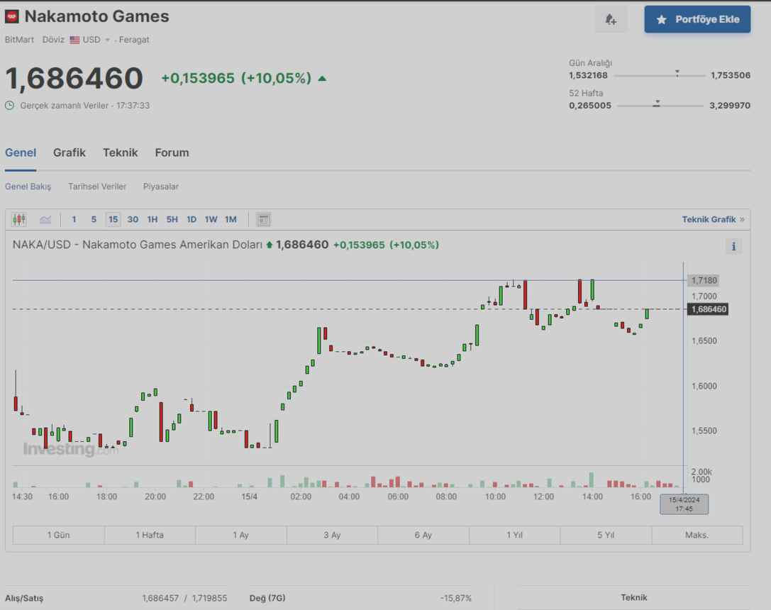Click the 52 Hafta range slider marker

656,104
